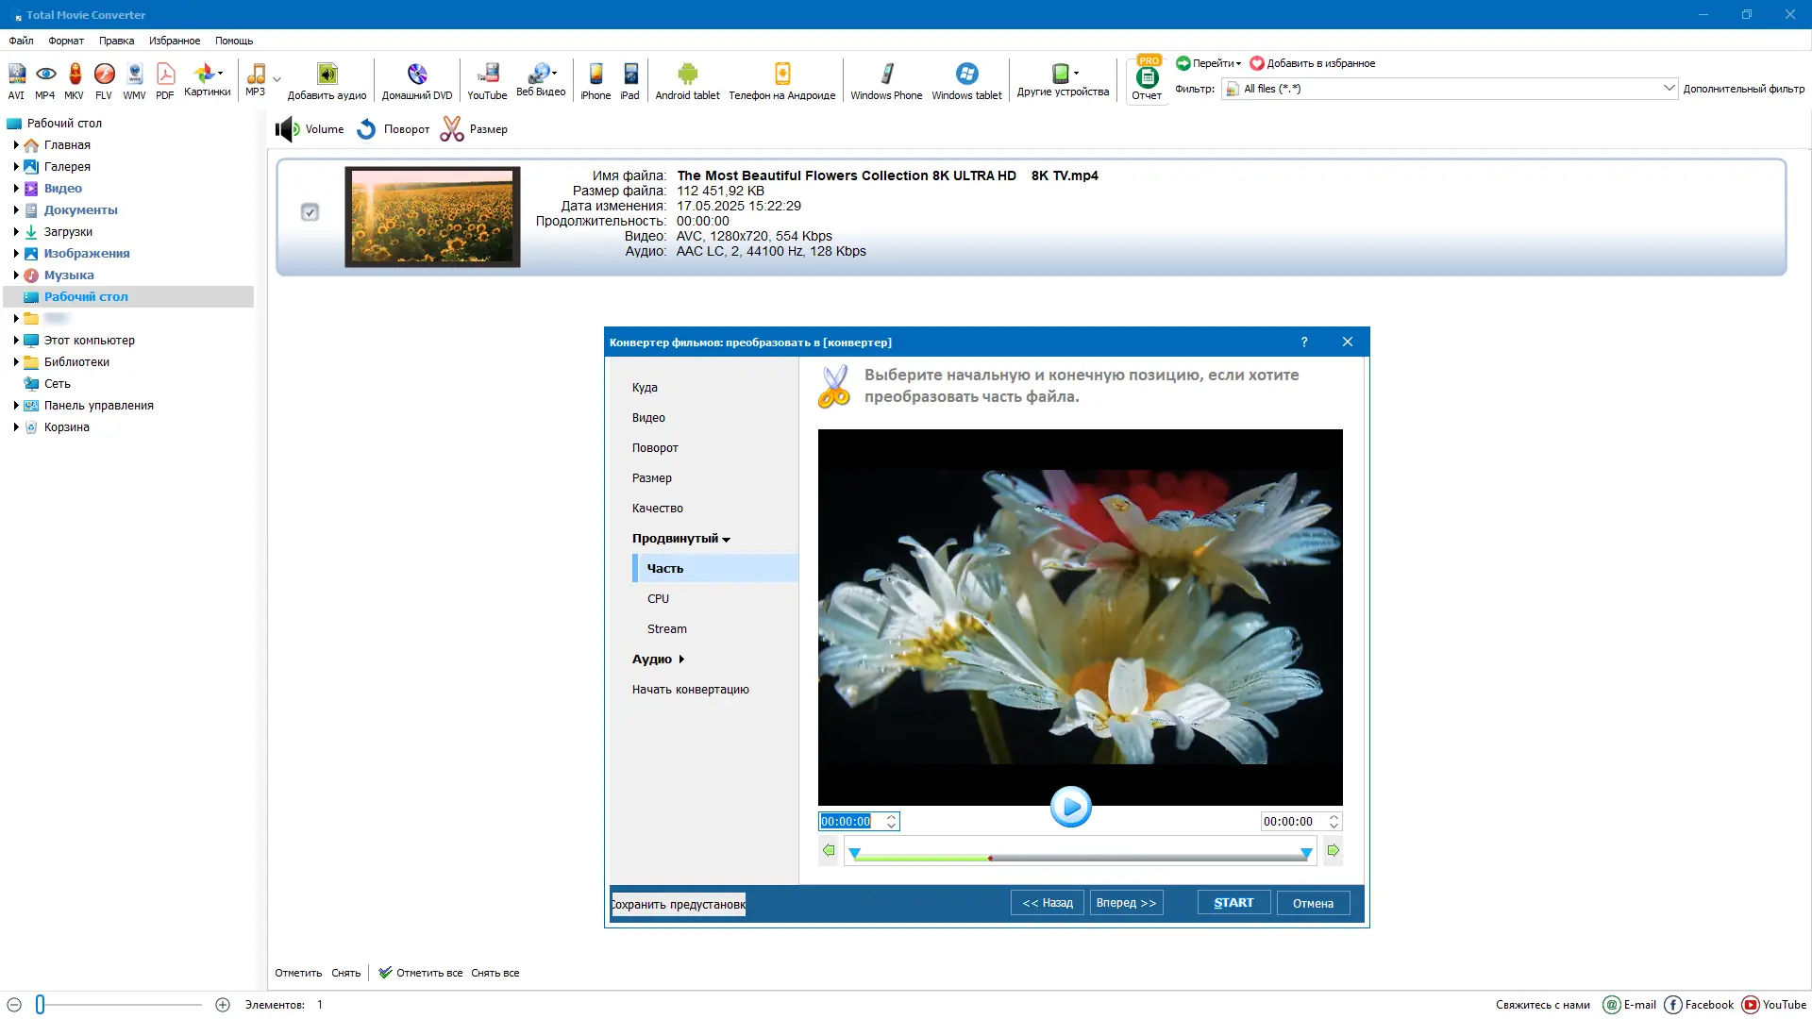Open the Формат menu
Viewport: 1812px width, 1019px height.
(66, 41)
